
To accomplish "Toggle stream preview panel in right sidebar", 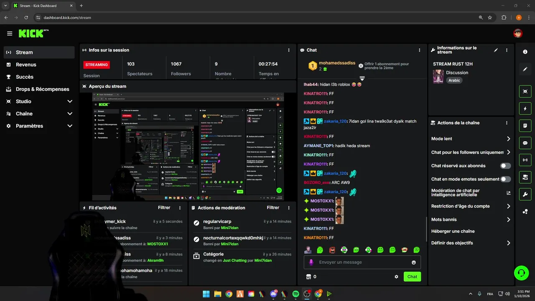I will click(x=525, y=92).
